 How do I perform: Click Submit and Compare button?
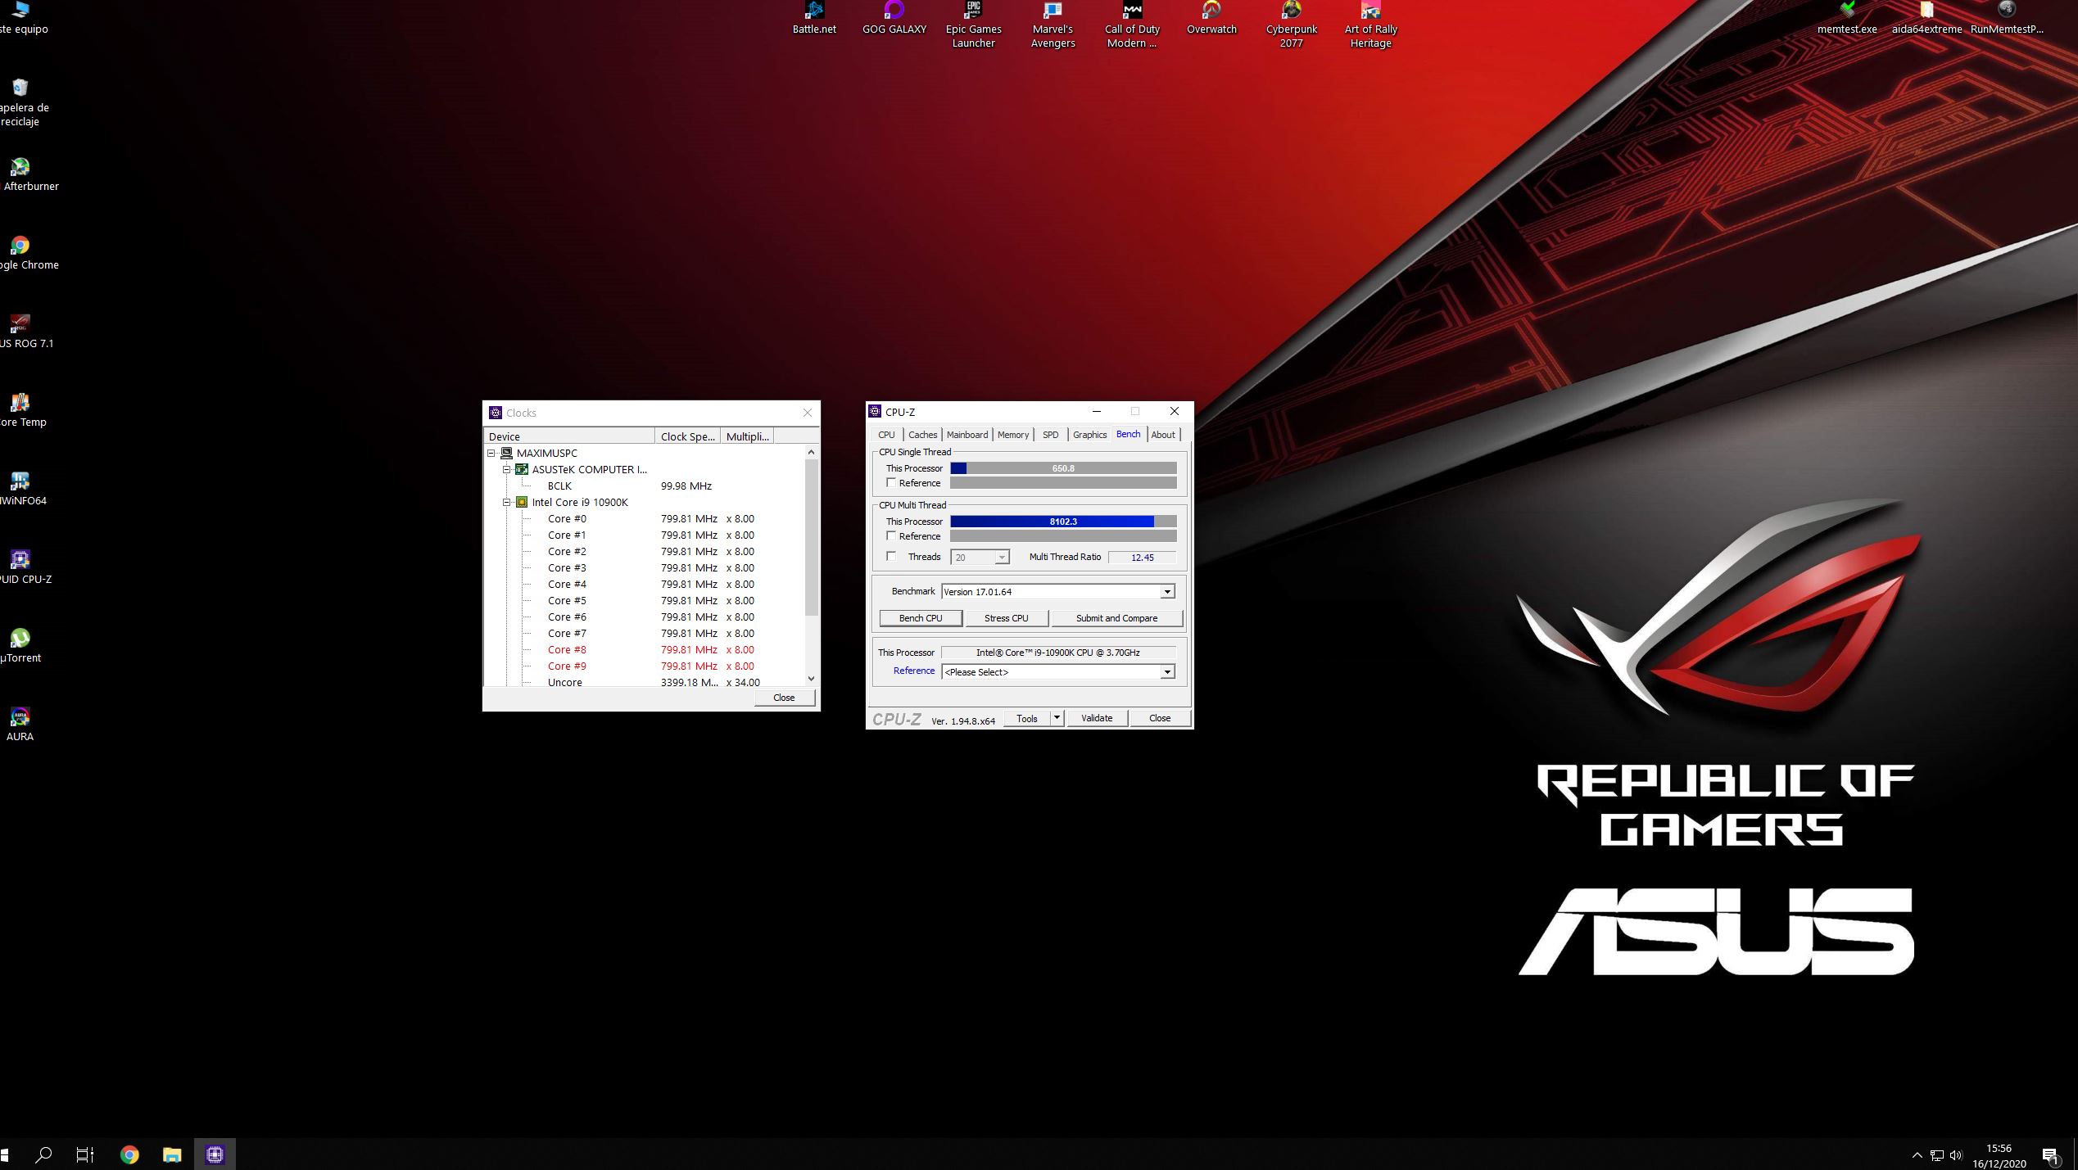pos(1116,618)
